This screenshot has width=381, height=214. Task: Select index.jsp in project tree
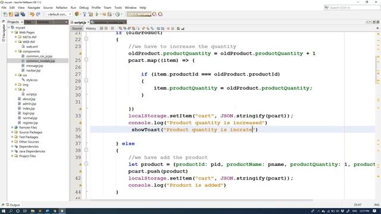(x=29, y=108)
